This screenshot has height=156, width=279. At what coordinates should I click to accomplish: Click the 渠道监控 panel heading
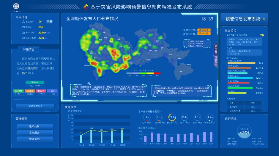[x=231, y=31]
